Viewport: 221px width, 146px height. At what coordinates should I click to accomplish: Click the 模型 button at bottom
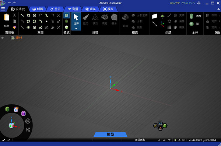pos(110,134)
